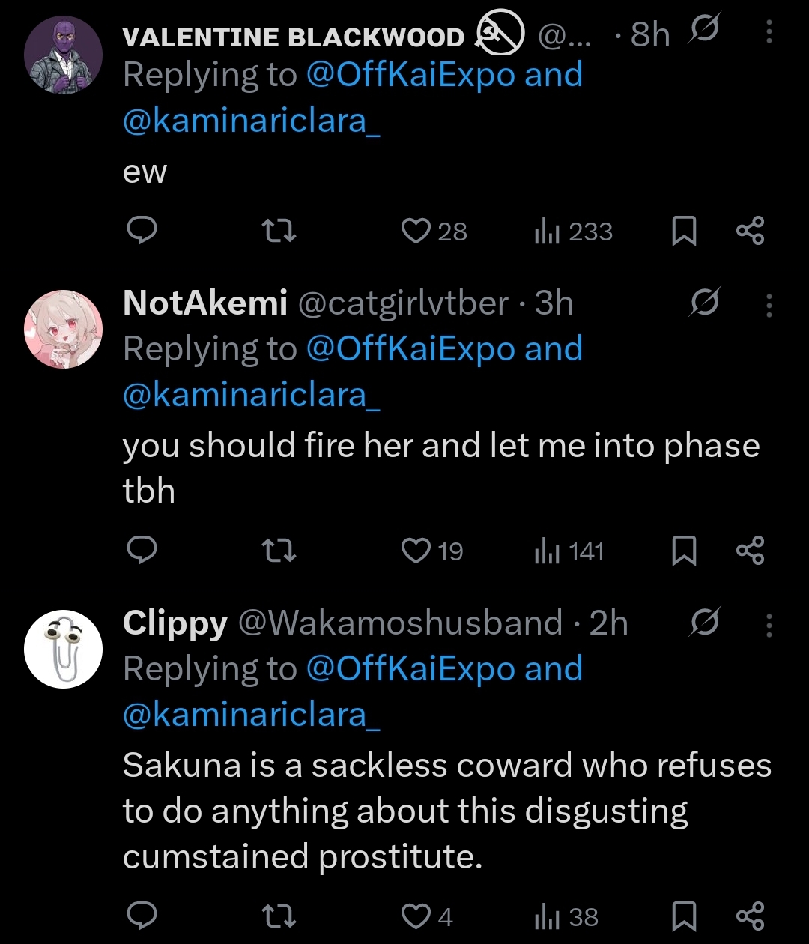Retweet Clippy's reply tweet
The height and width of the screenshot is (944, 809).
[x=281, y=917]
